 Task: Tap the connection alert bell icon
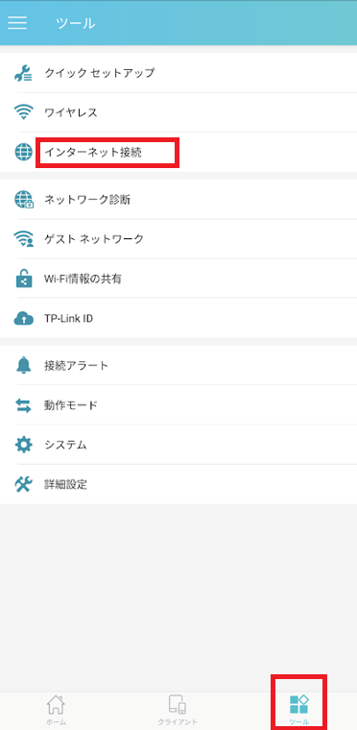[23, 365]
